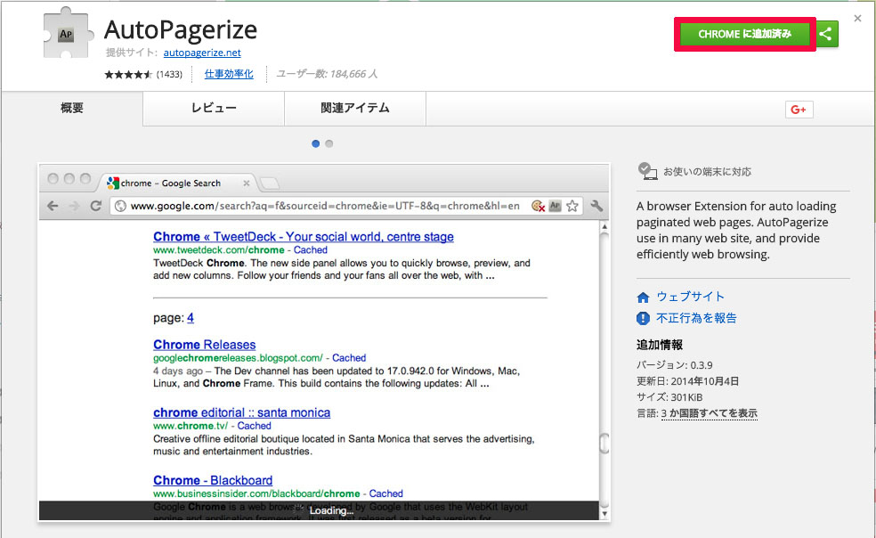Click the globe icon in the address bar

pos(120,206)
